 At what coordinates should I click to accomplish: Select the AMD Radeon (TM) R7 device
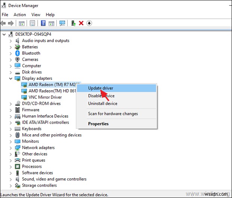[52, 85]
